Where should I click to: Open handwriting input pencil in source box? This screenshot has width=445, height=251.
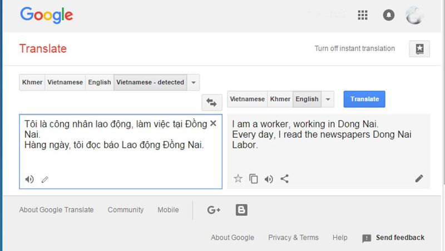coord(45,179)
